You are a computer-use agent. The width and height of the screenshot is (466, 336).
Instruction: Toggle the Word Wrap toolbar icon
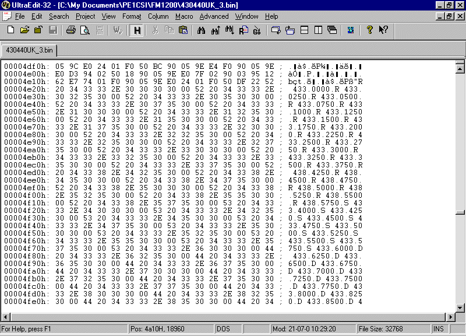pos(118,30)
